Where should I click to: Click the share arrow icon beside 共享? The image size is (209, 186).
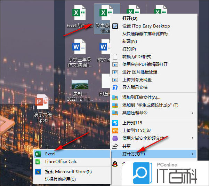(115, 146)
